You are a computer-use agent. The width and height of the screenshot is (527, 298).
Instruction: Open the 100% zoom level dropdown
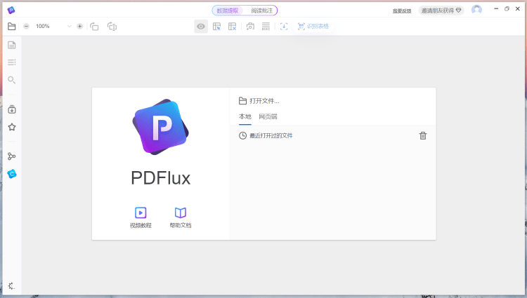(69, 26)
